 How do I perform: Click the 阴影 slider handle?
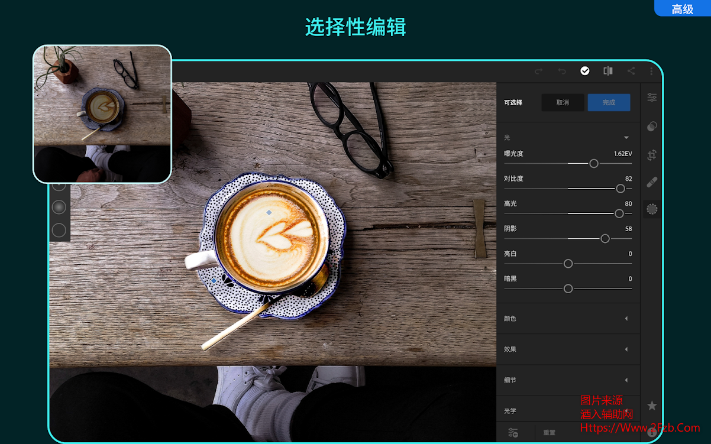(605, 238)
